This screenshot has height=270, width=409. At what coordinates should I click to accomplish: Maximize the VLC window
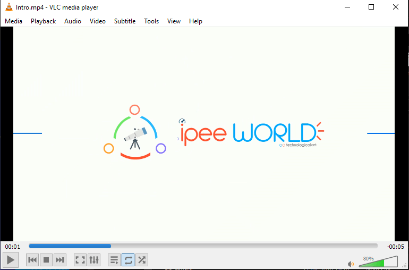click(371, 7)
